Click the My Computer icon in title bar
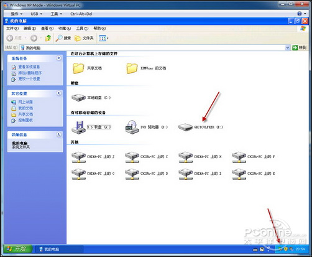Image resolution: width=312 pixels, height=257 pixels. coord(7,21)
